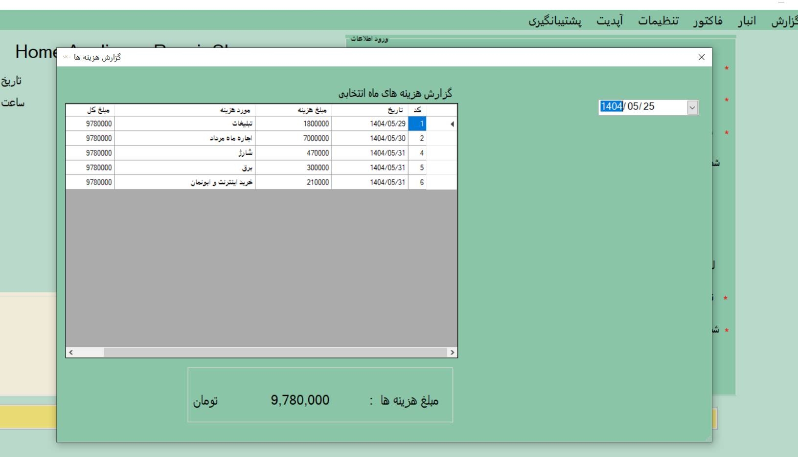Click the 9,780,000 total expenses value
This screenshot has width=798, height=457.
coord(300,400)
